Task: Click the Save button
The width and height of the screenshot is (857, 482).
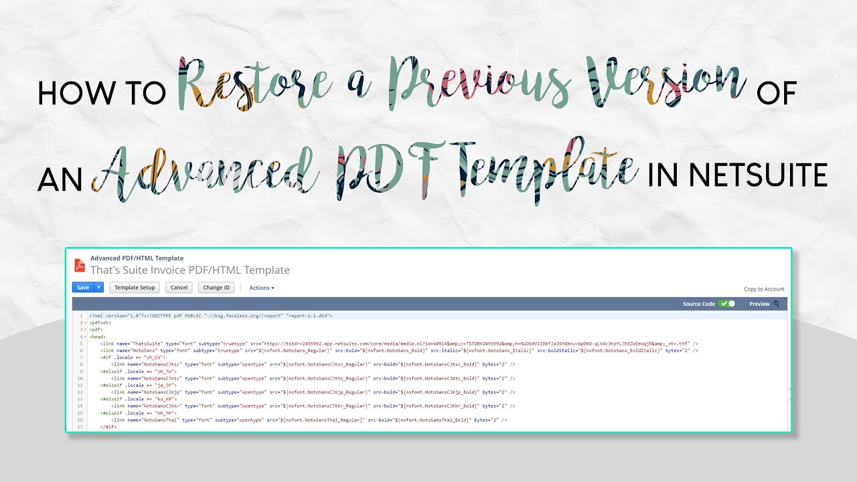Action: pyautogui.click(x=83, y=287)
